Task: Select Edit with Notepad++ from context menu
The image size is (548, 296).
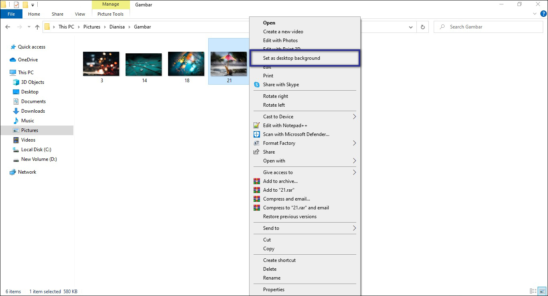Action: tap(285, 125)
